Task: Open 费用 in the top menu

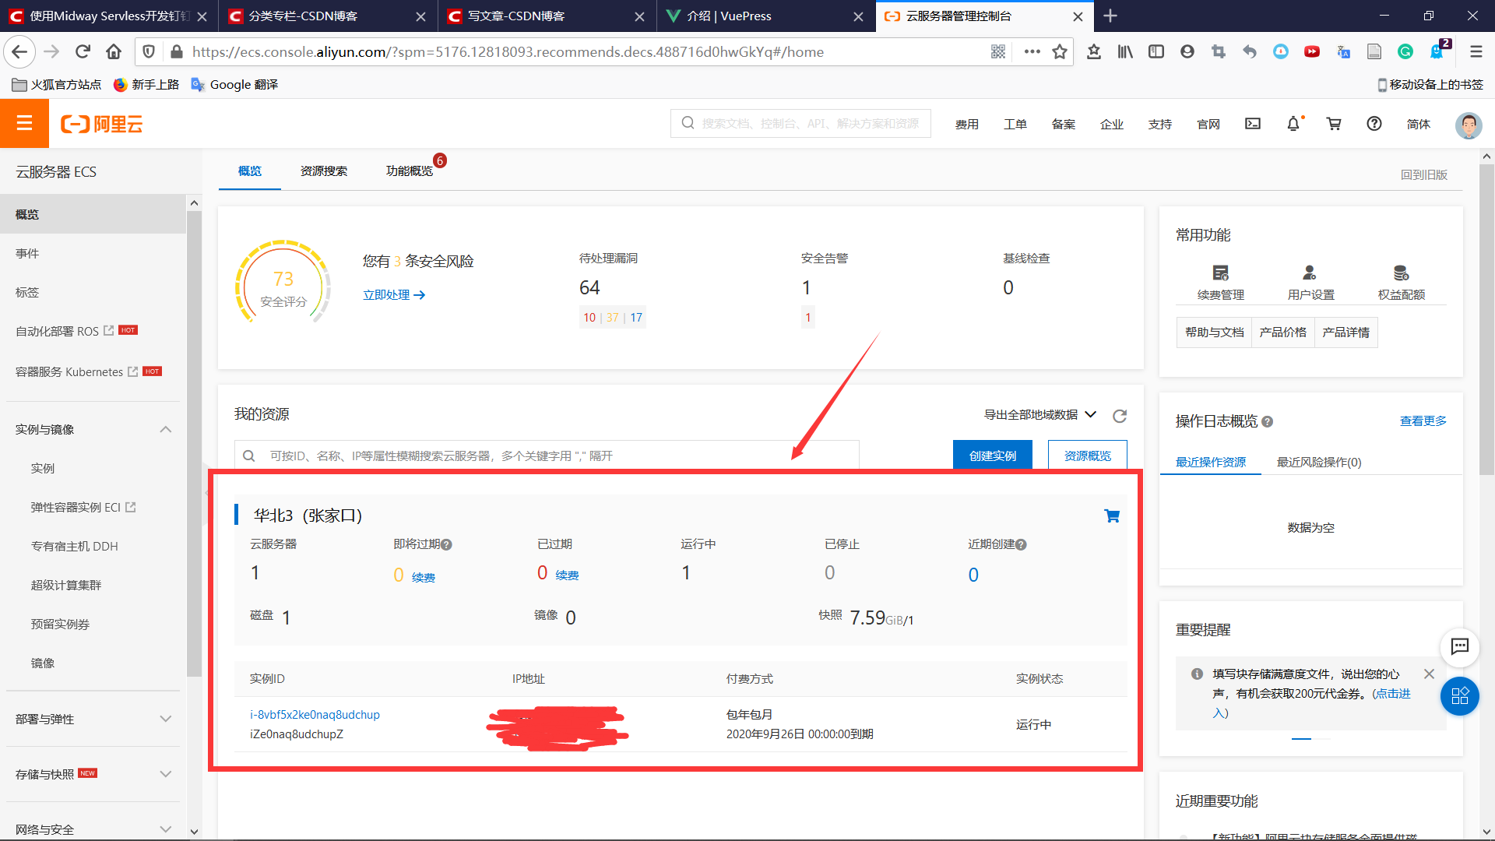Action: point(967,124)
